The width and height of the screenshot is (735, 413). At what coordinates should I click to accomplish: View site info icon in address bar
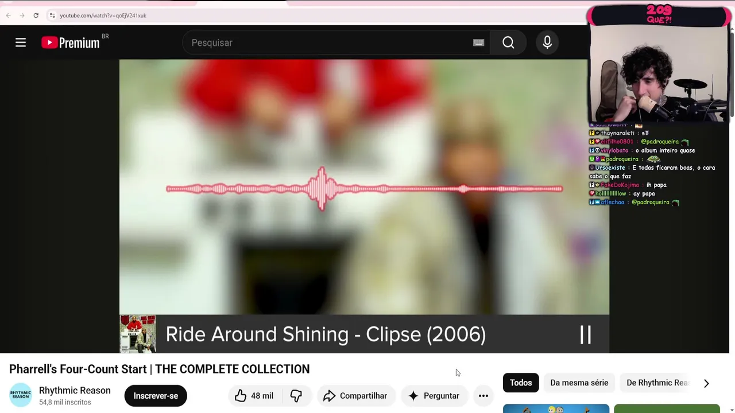click(52, 15)
